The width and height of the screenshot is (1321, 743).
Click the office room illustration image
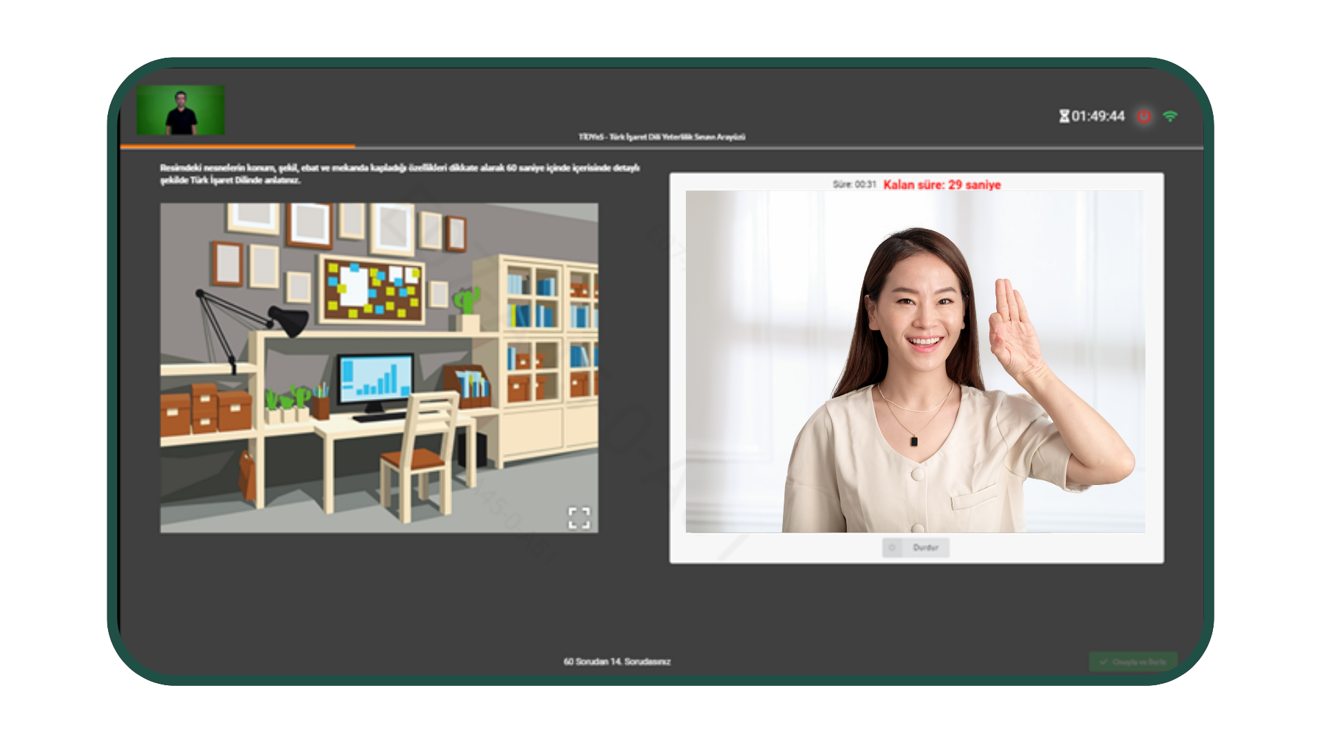[x=379, y=367]
